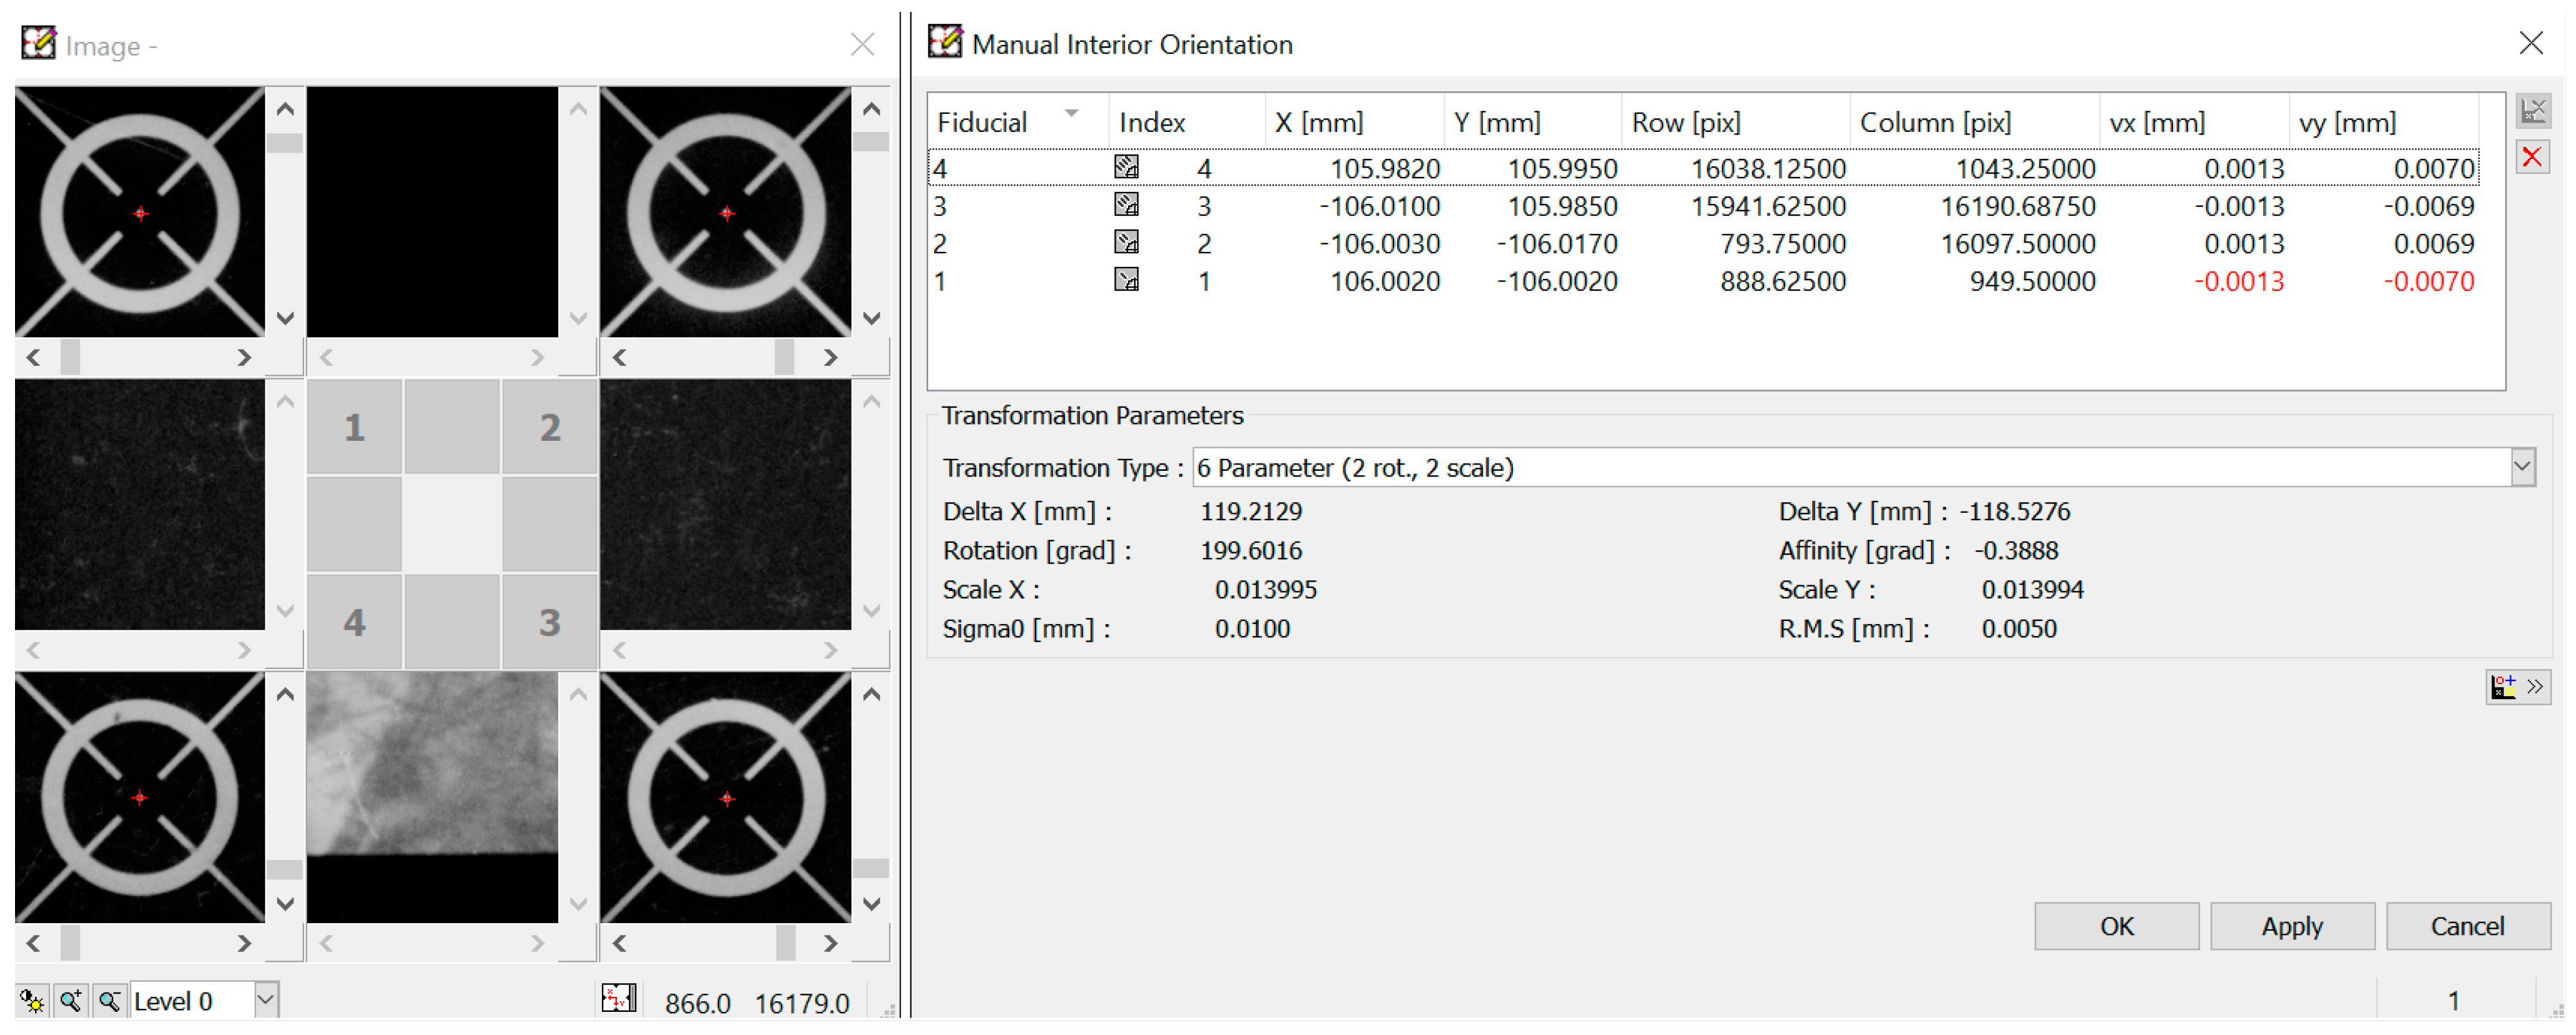Expand the panel with the double-arrow icon
The width and height of the screenshot is (2576, 1035).
pyautogui.click(x=2518, y=686)
